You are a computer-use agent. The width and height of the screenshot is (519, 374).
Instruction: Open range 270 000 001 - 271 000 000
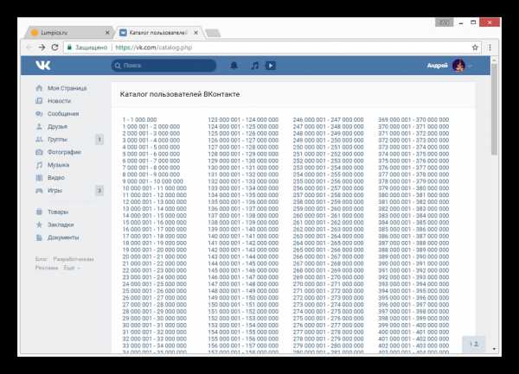328,284
